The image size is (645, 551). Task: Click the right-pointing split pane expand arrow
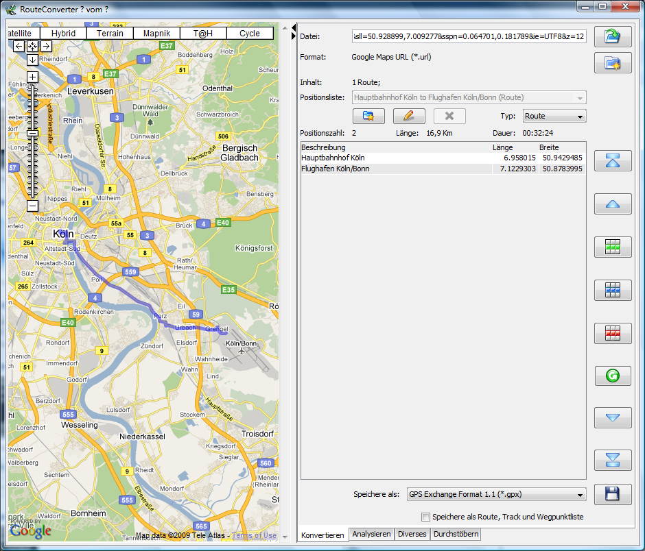click(x=294, y=36)
